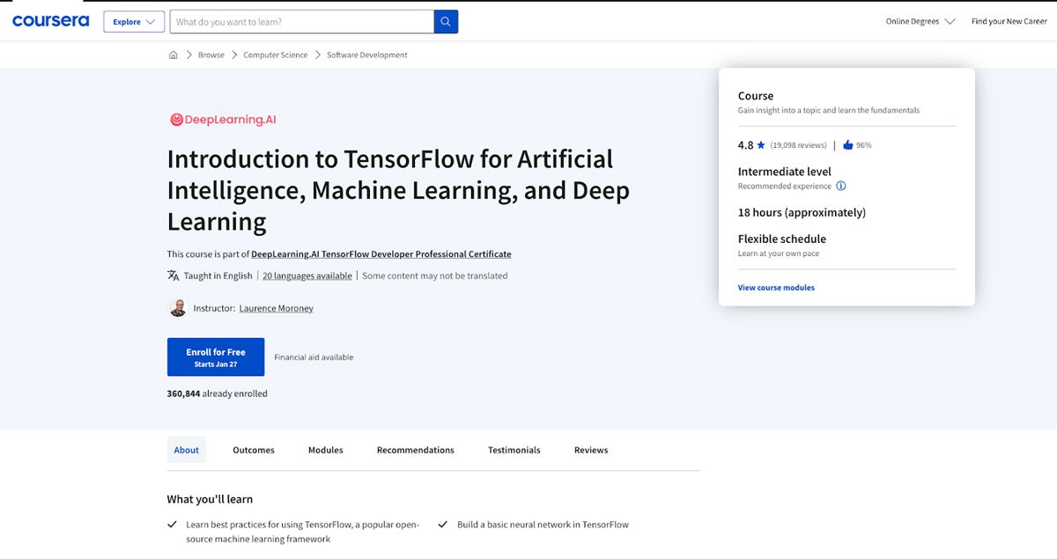This screenshot has height=559, width=1057.
Task: Click the (19,098 reviews) text
Action: pos(798,145)
